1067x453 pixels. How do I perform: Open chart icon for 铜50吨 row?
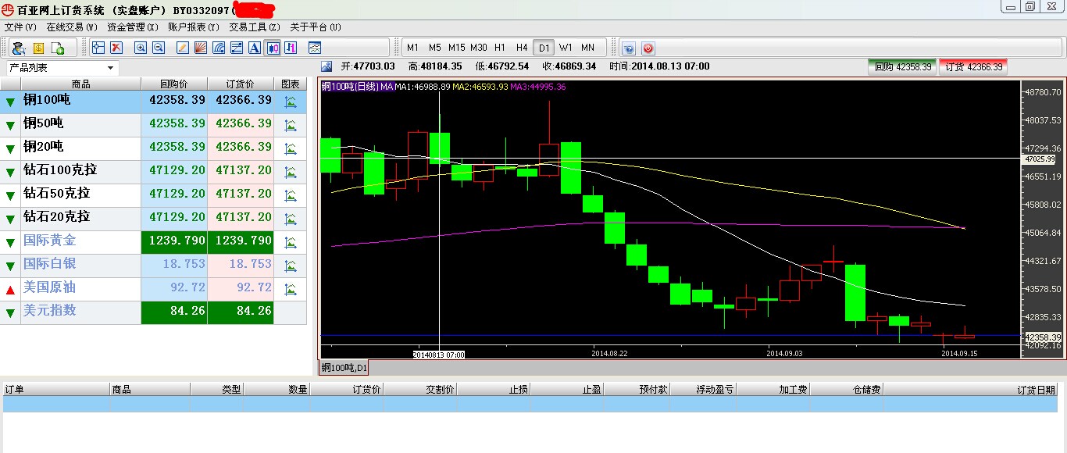click(x=291, y=125)
